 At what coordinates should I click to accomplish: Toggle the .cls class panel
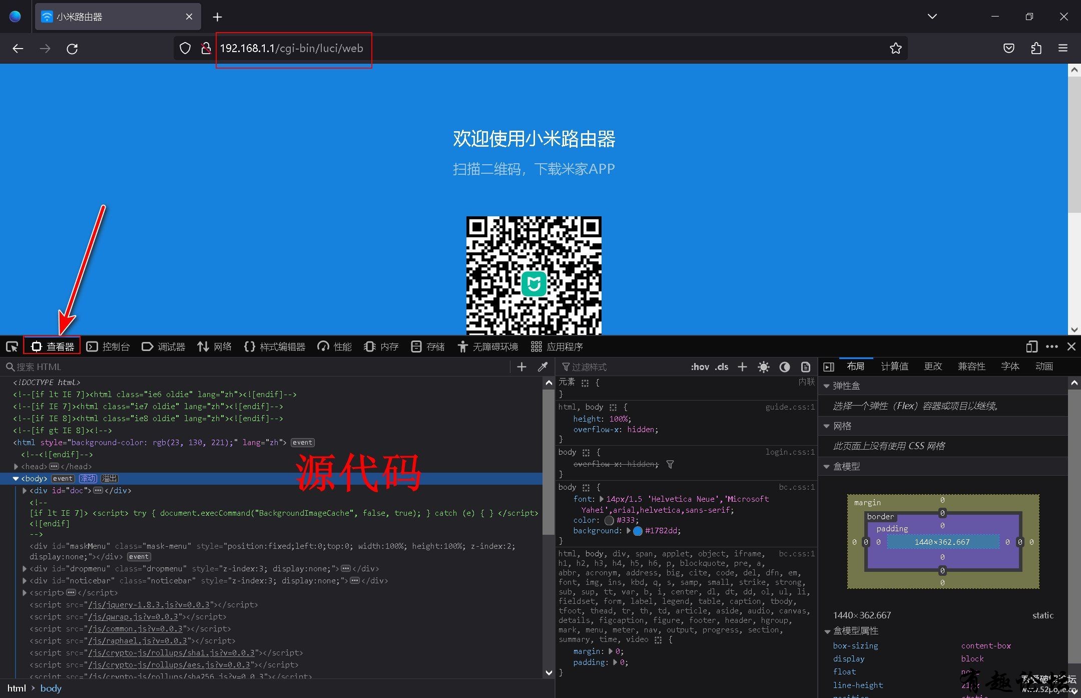[721, 367]
